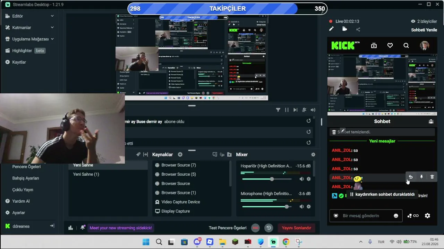Collapse the chat panel arrow near follower goal

pos(322,12)
